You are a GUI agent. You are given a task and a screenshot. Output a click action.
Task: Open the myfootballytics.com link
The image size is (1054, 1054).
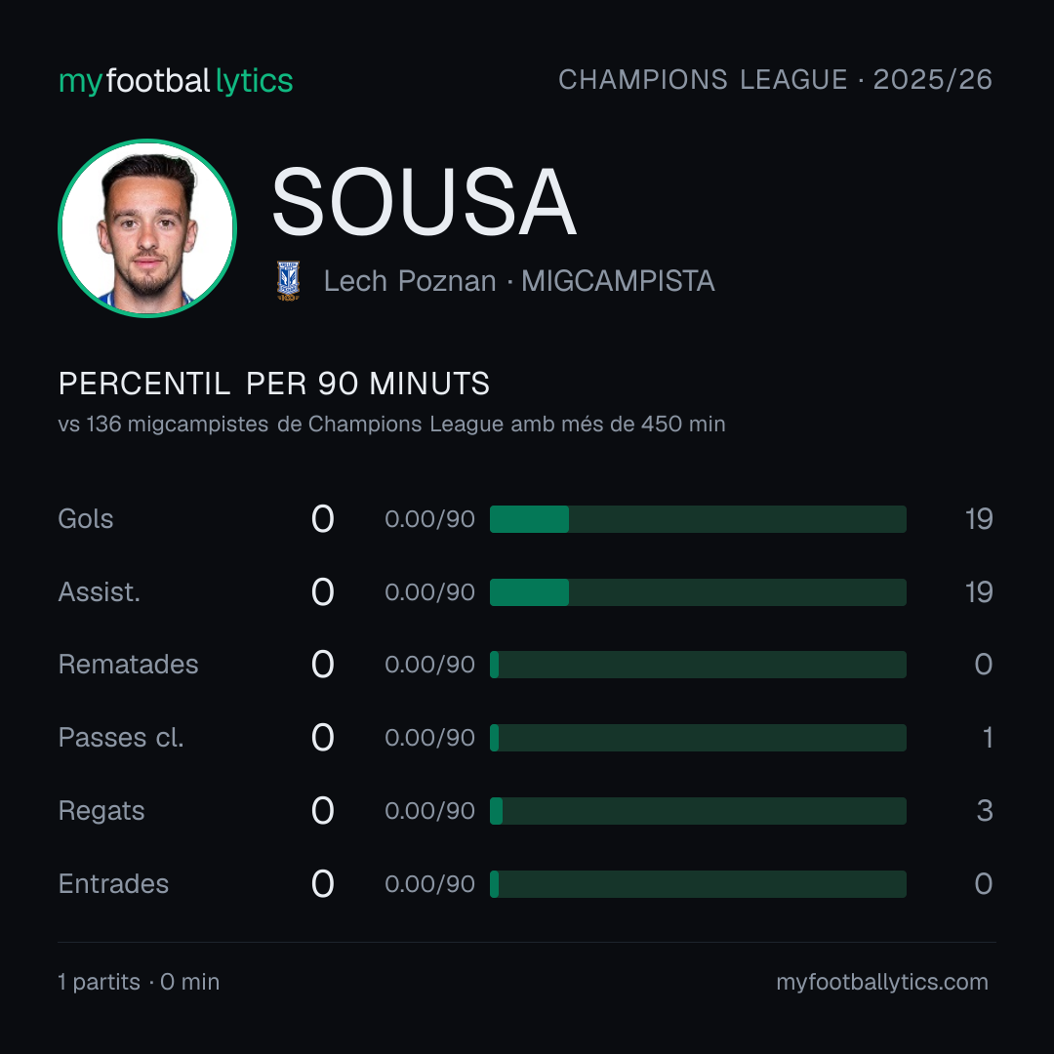pos(882,982)
